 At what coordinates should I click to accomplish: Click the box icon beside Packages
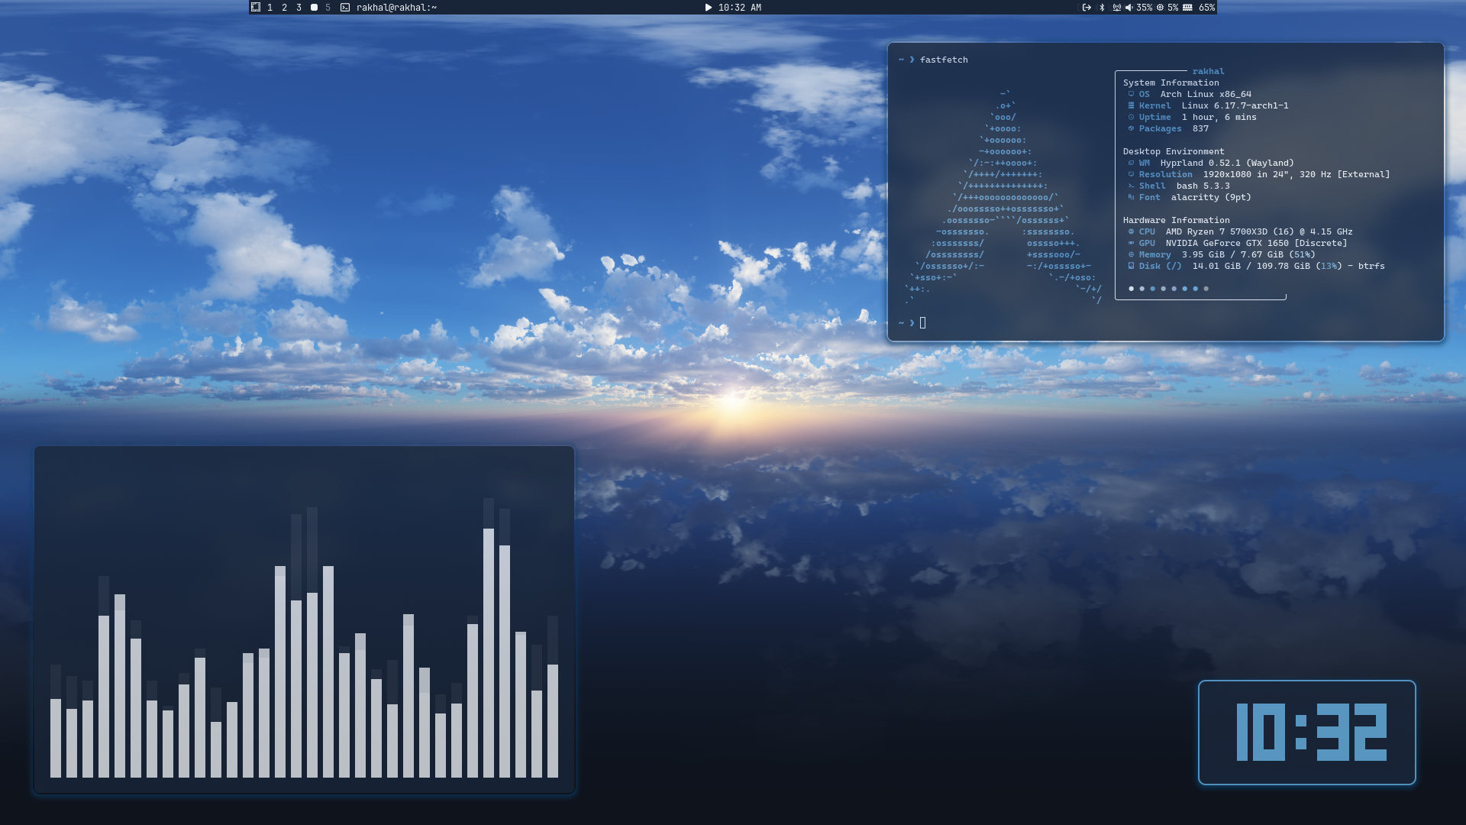1131,128
